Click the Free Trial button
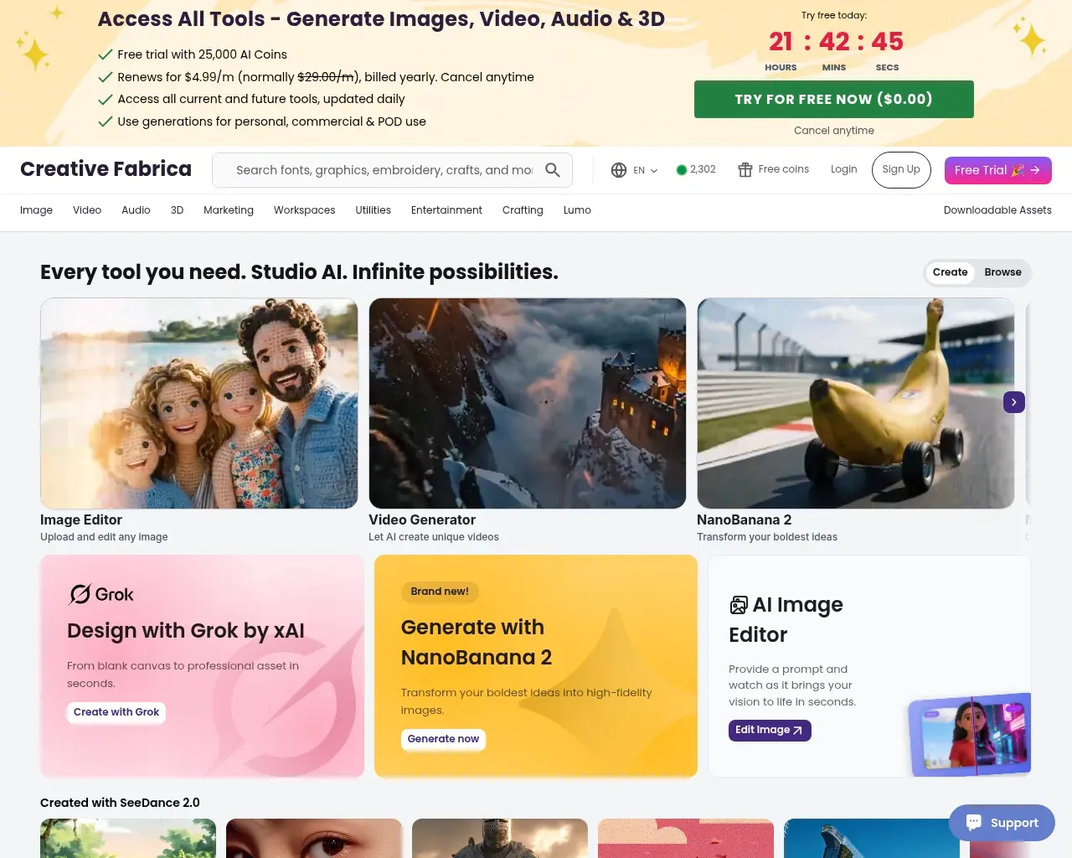This screenshot has height=858, width=1072. [x=998, y=170]
